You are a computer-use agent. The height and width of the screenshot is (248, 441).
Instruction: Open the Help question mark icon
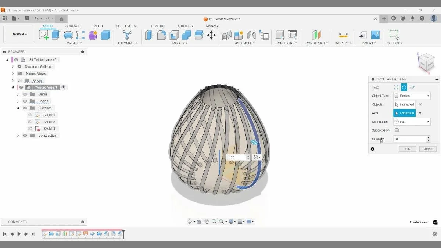(422, 18)
